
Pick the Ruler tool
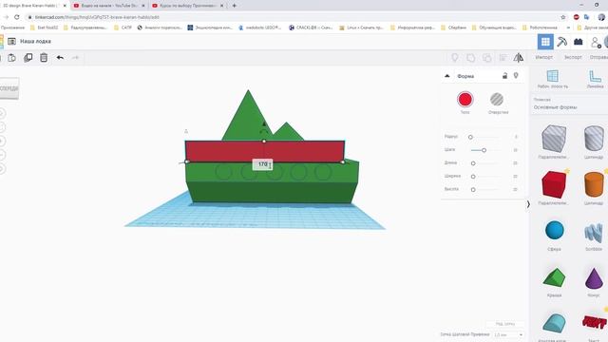click(x=595, y=79)
